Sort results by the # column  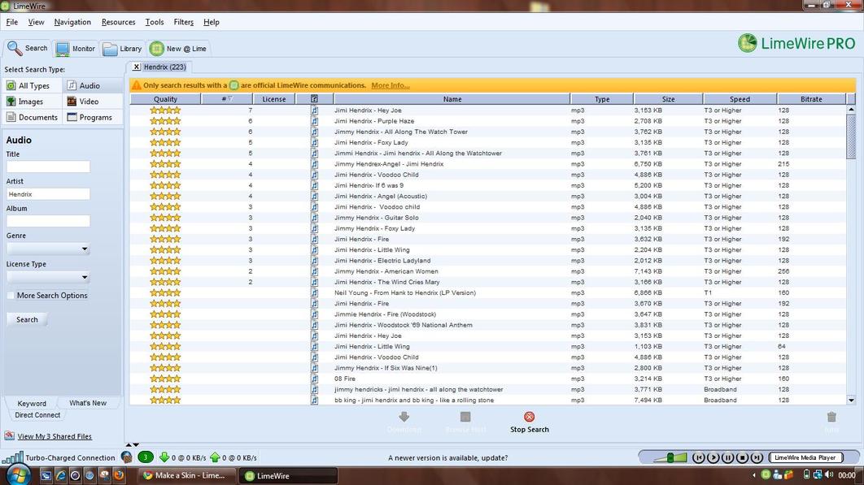coord(226,99)
